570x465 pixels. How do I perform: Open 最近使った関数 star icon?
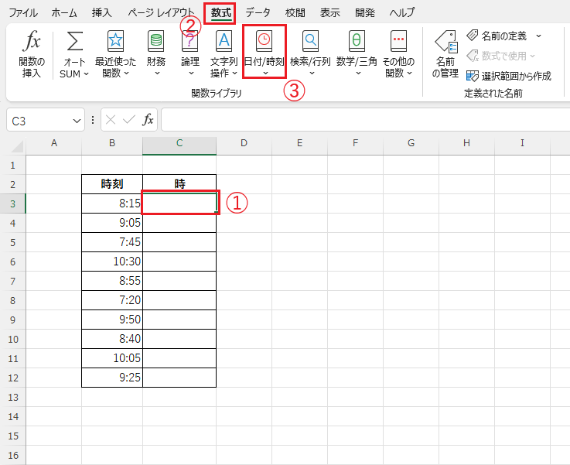pos(115,41)
